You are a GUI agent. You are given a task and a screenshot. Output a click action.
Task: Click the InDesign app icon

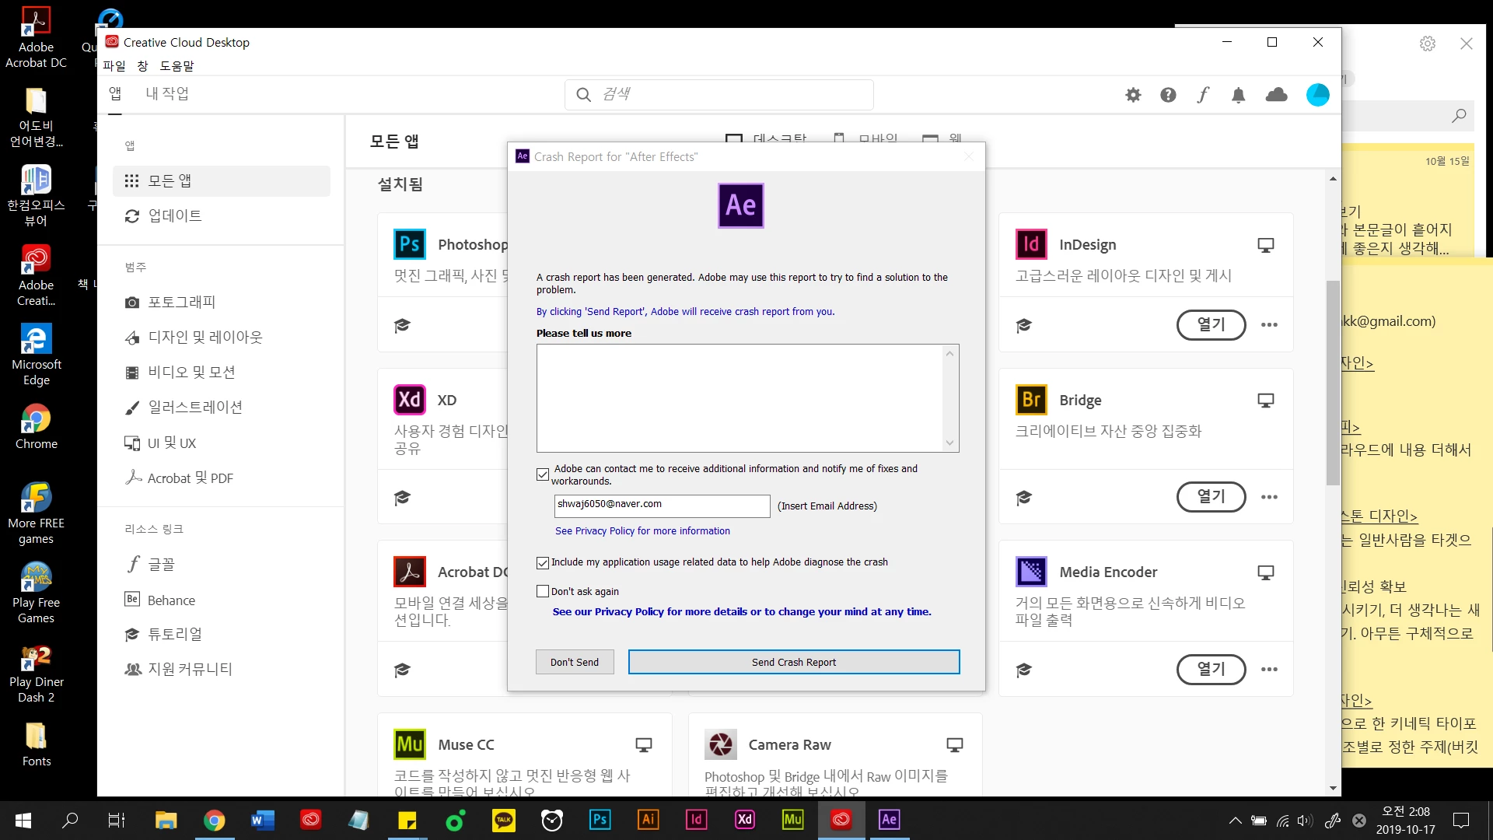1031,244
